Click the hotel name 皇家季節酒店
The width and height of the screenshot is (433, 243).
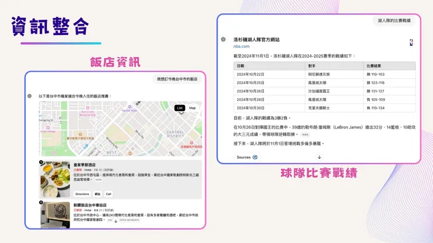click(x=84, y=165)
